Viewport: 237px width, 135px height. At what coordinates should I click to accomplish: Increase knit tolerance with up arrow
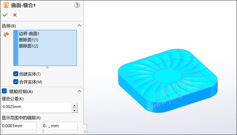point(74,105)
